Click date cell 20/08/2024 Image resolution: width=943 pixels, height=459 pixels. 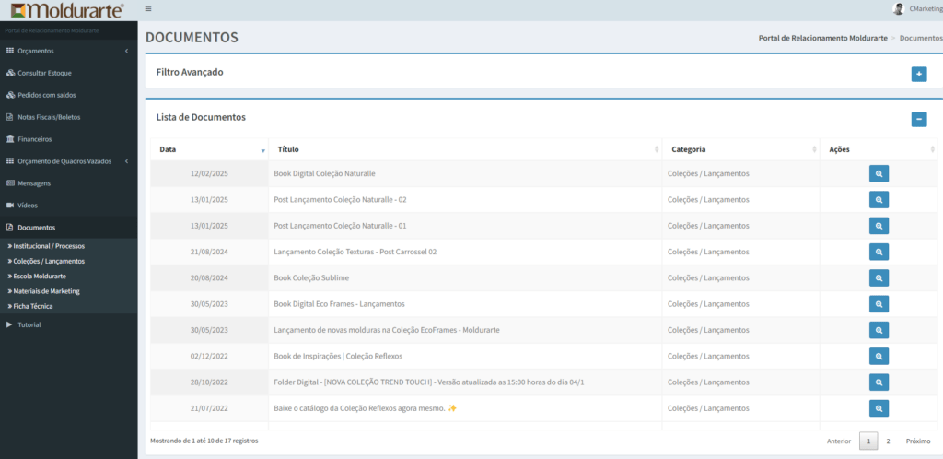[209, 278]
